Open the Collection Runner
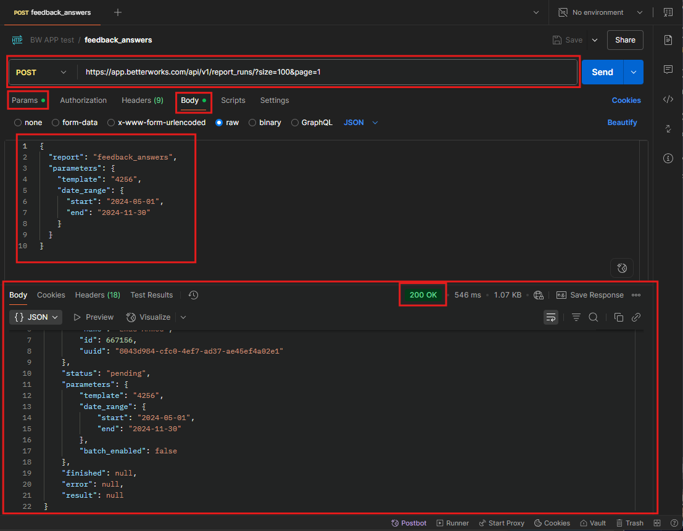 pos(452,522)
